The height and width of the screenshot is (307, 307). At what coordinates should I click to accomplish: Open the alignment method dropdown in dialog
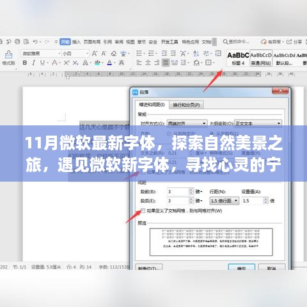coord(187,123)
